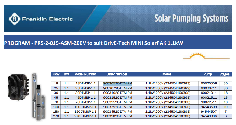The image size is (236, 125).
Task: Select order number 90031520-DTM-PM
Action: tap(117, 98)
